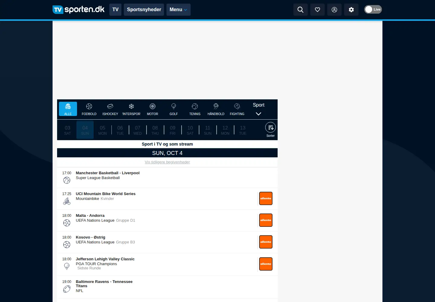Select the ALLE sports filter
Image resolution: width=435 pixels, height=302 pixels.
(x=68, y=109)
